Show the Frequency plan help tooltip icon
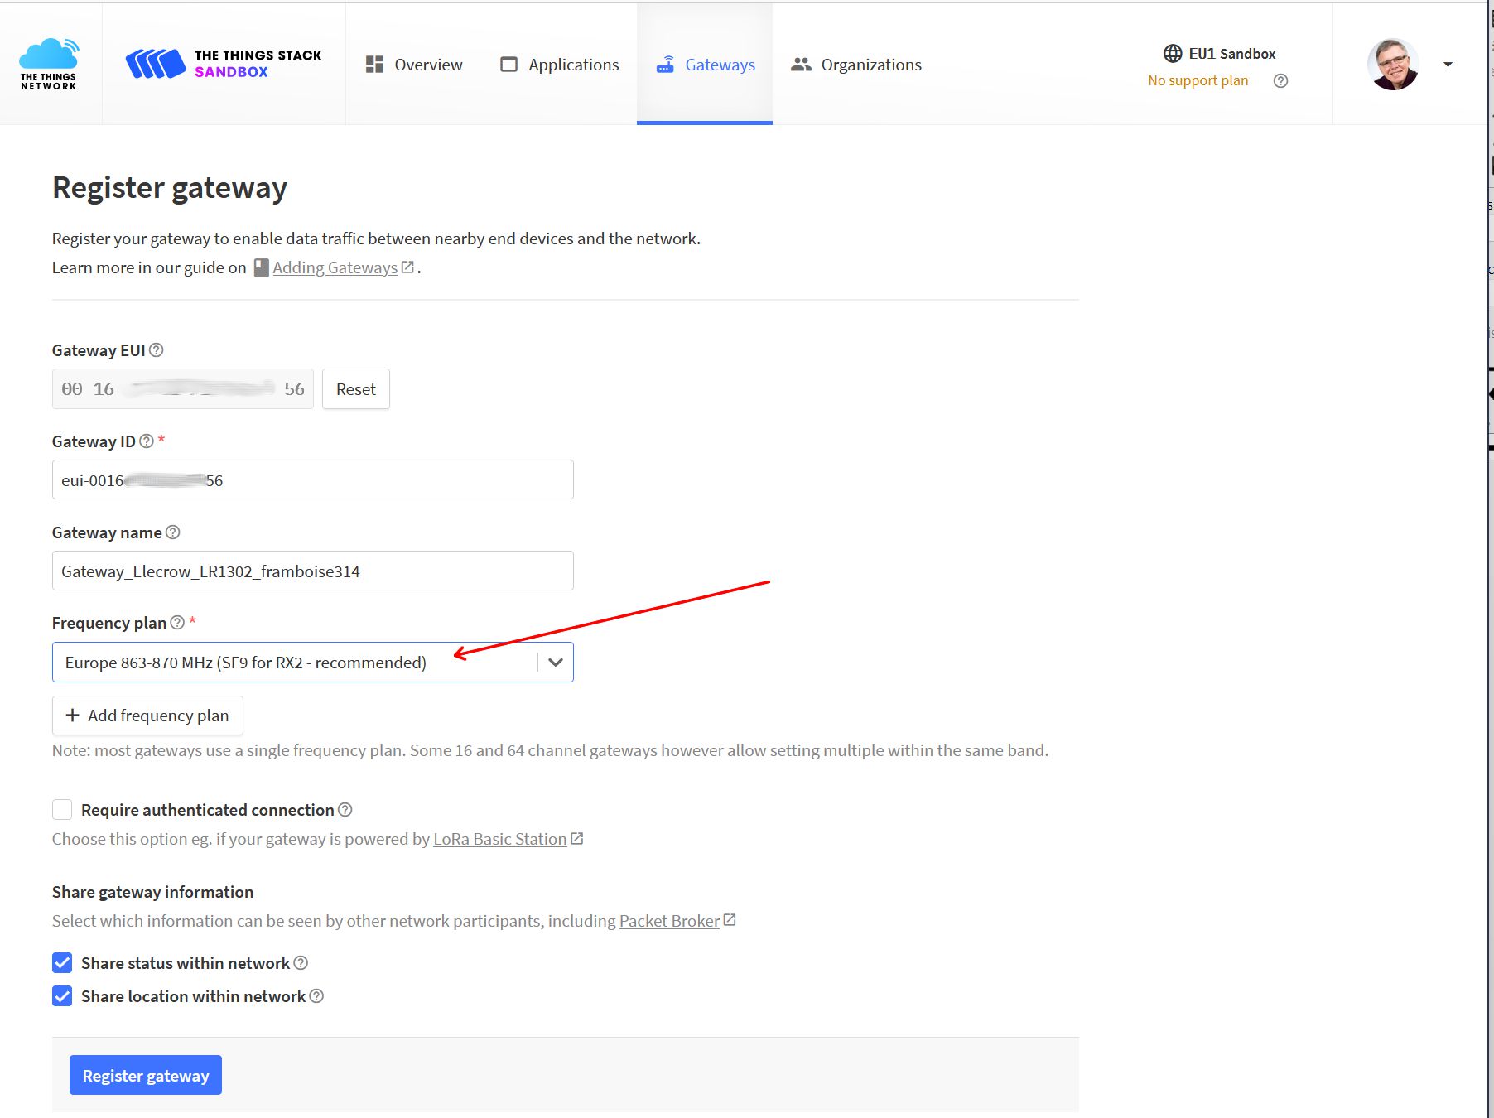 (177, 622)
